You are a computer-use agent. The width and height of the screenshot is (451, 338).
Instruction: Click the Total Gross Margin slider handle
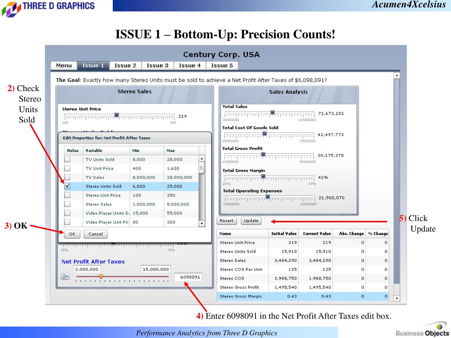(263, 176)
